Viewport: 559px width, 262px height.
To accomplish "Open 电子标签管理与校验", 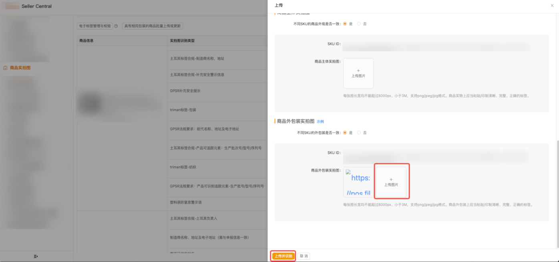I will pos(95,25).
